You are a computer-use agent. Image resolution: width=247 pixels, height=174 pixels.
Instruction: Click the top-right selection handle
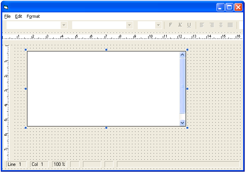tap(187, 50)
